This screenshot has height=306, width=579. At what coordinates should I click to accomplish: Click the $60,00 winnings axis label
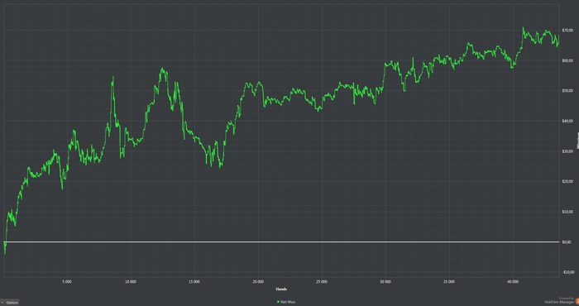(567, 60)
